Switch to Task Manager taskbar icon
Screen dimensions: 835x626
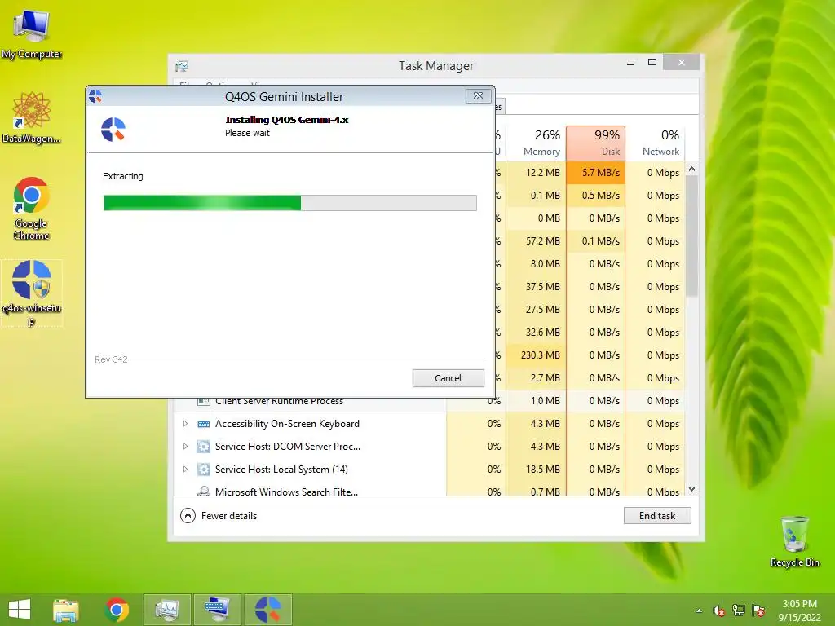tap(167, 610)
